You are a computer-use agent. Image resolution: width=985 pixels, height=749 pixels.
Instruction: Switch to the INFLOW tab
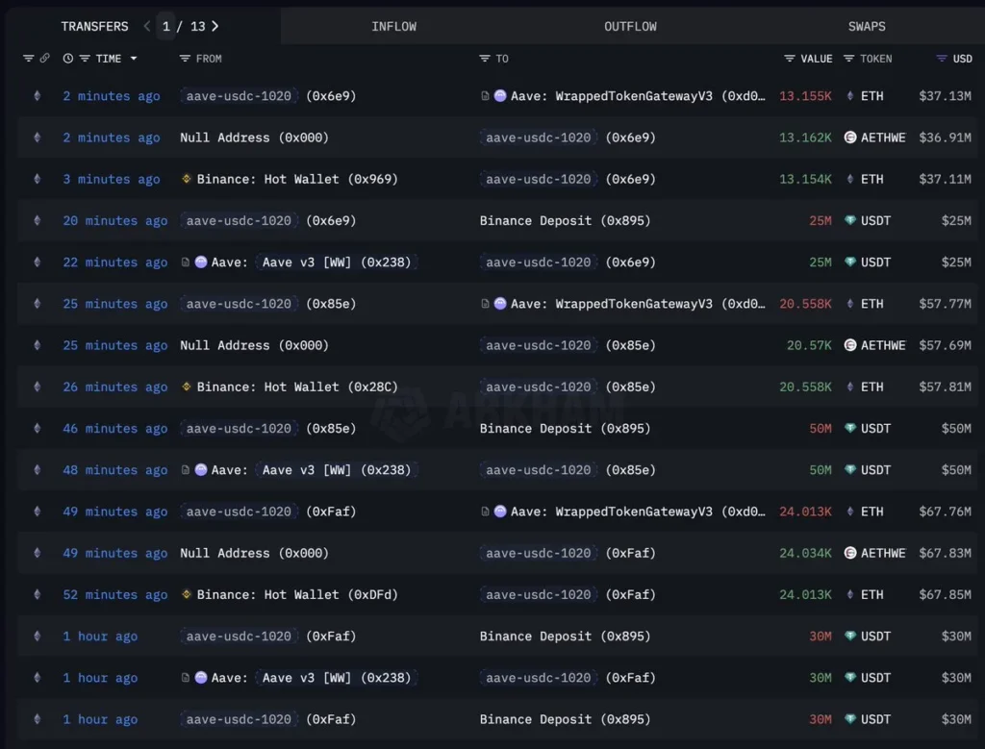[x=394, y=26]
